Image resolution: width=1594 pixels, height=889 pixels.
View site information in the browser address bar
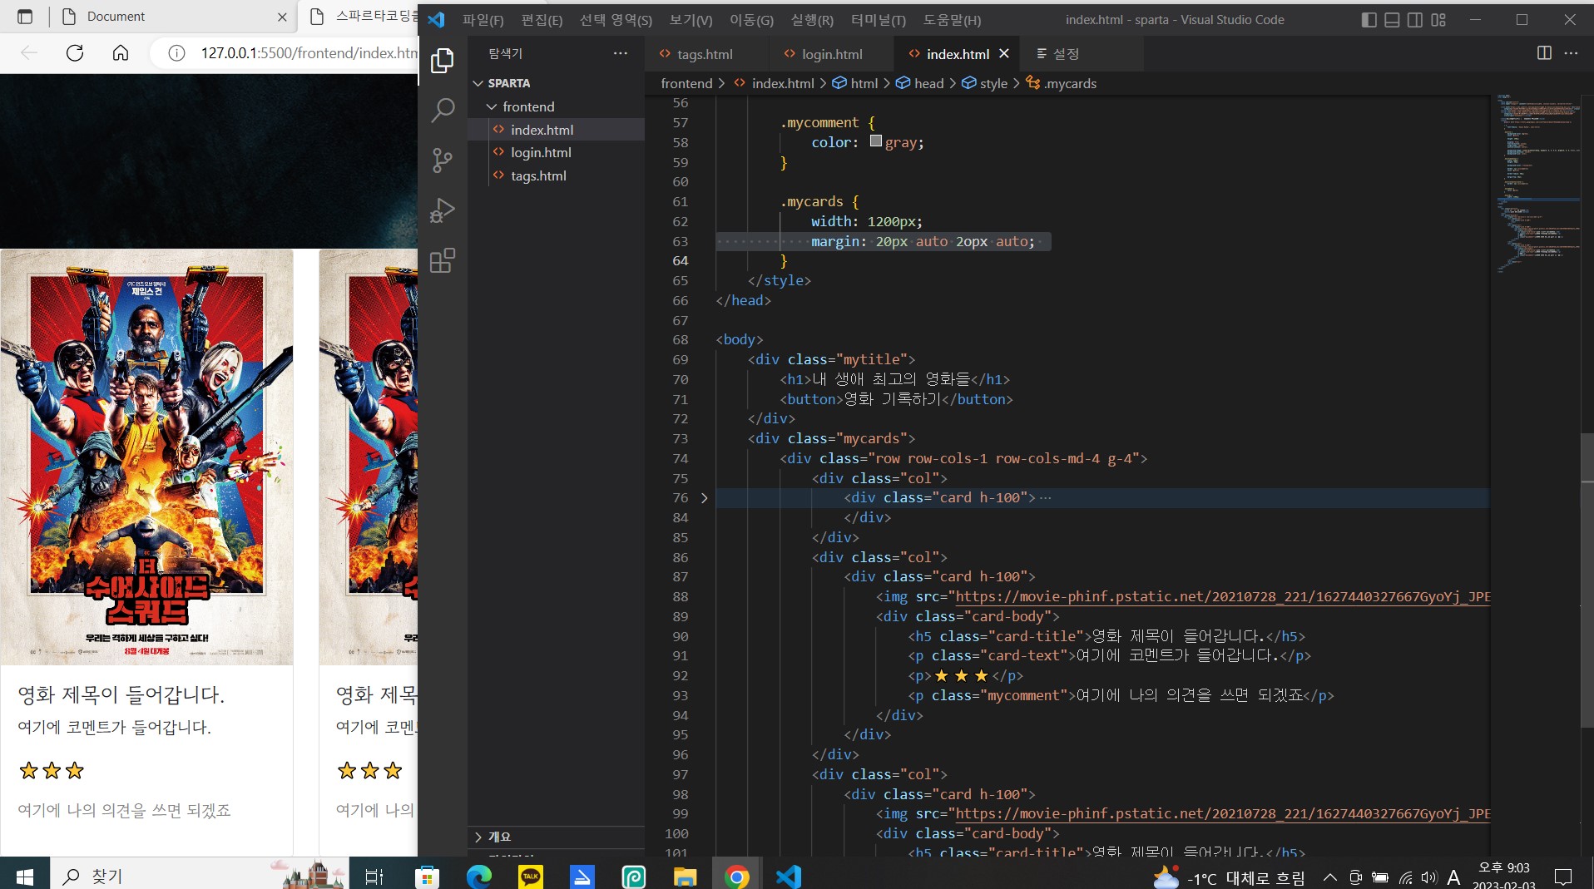point(176,53)
